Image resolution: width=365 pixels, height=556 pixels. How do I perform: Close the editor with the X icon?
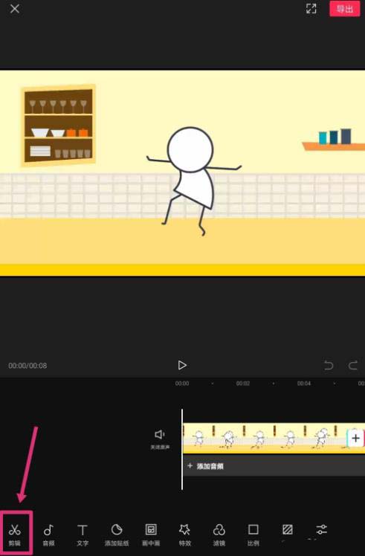[15, 9]
